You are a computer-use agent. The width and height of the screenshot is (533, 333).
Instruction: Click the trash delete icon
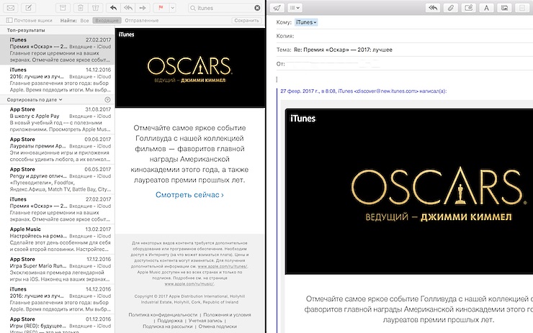[x=80, y=7]
